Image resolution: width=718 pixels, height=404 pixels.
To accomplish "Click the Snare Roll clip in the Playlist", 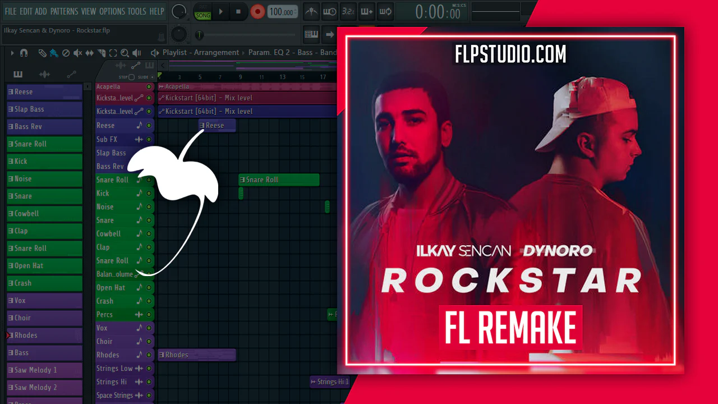I will [279, 180].
